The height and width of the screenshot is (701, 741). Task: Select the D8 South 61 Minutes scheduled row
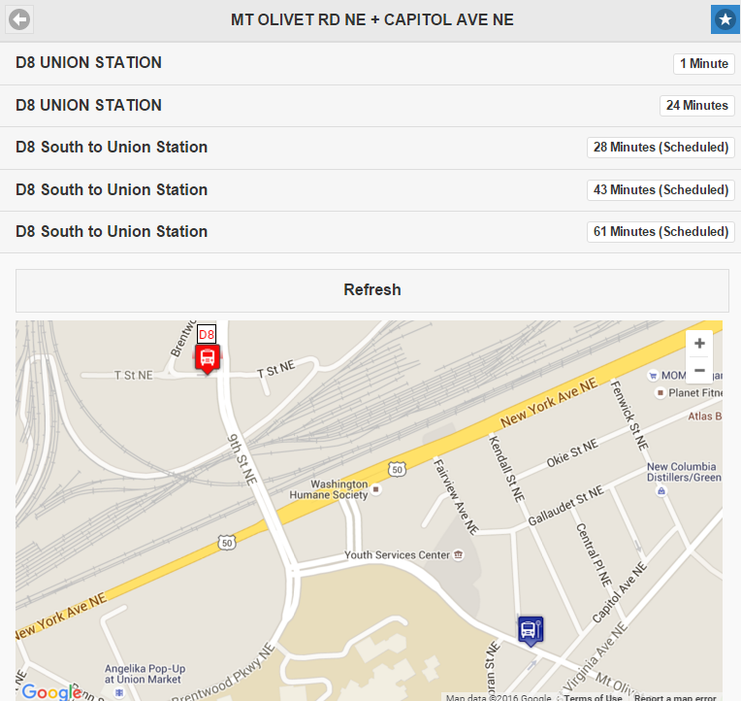[x=370, y=232]
